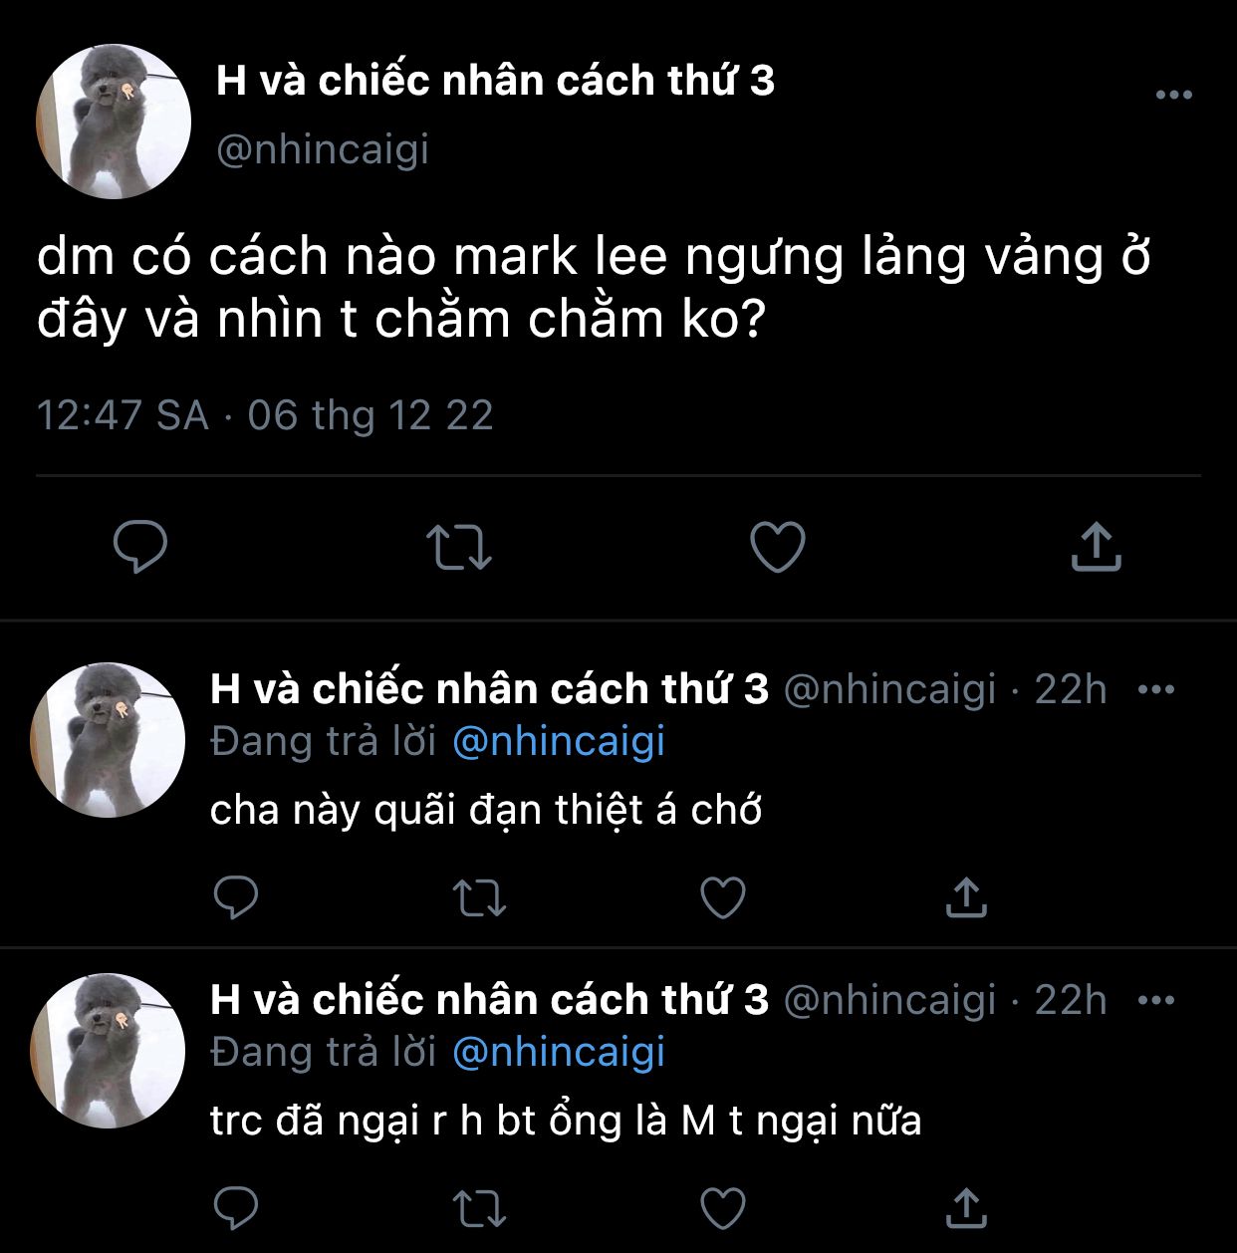Open options menu for the last reply

pos(1155,1000)
